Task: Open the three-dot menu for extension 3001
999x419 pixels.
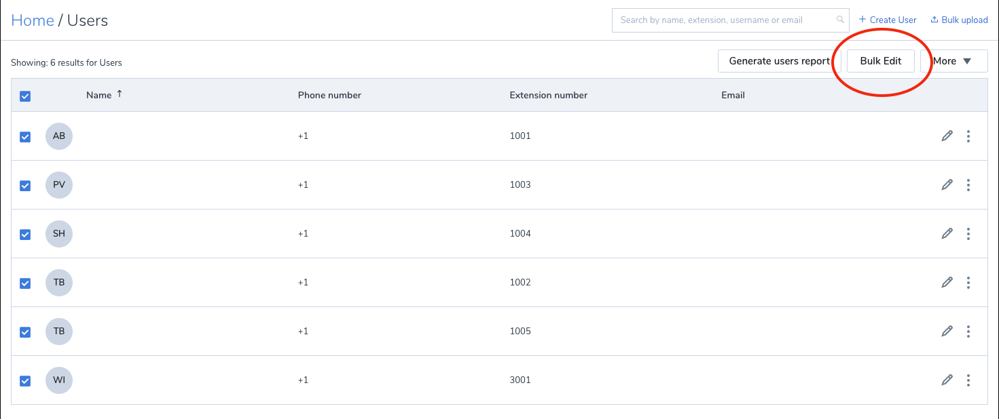Action: coord(968,380)
